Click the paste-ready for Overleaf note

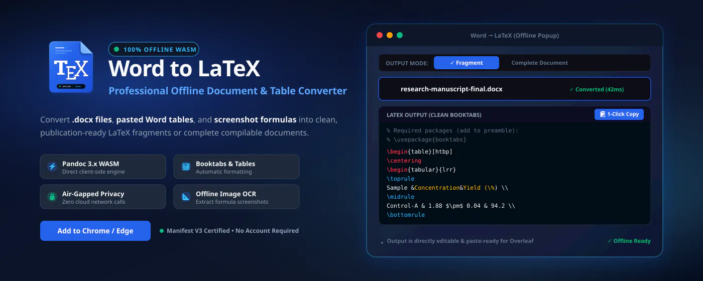(460, 241)
